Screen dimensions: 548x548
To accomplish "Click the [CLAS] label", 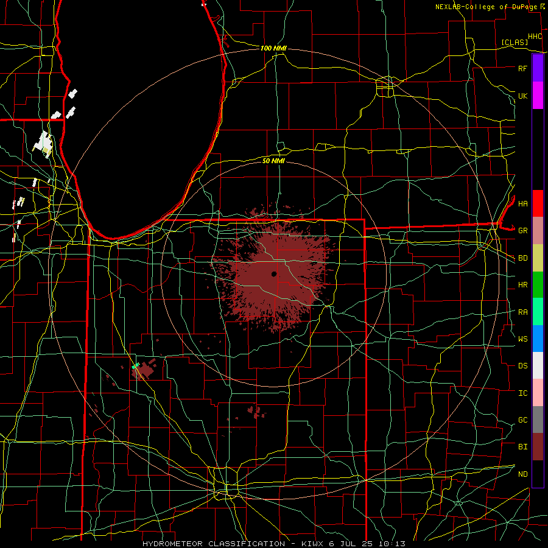I will click(515, 42).
